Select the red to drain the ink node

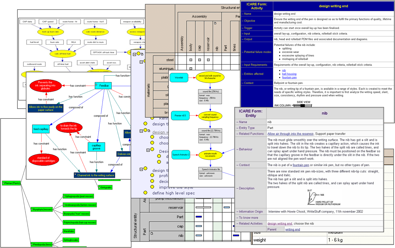tap(69, 127)
